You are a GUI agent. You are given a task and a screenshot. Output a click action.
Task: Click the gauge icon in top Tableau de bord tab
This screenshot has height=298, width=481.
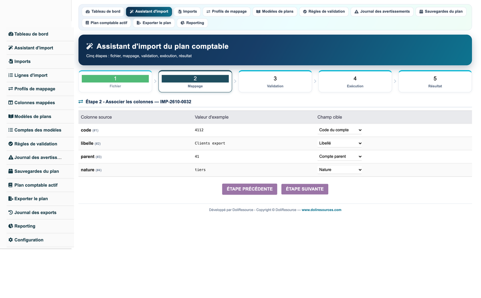point(88,12)
